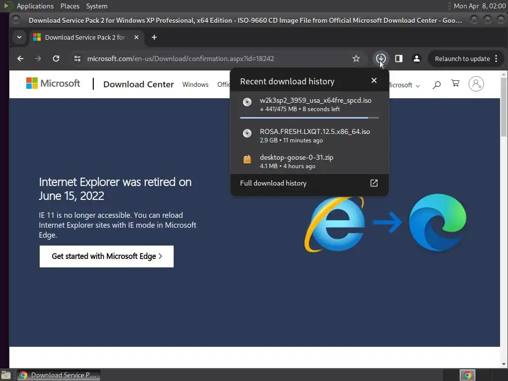Viewport: 508px width, 381px height.
Task: Click the disc icon for ROSA.FRESH ISO
Action: [x=247, y=133]
